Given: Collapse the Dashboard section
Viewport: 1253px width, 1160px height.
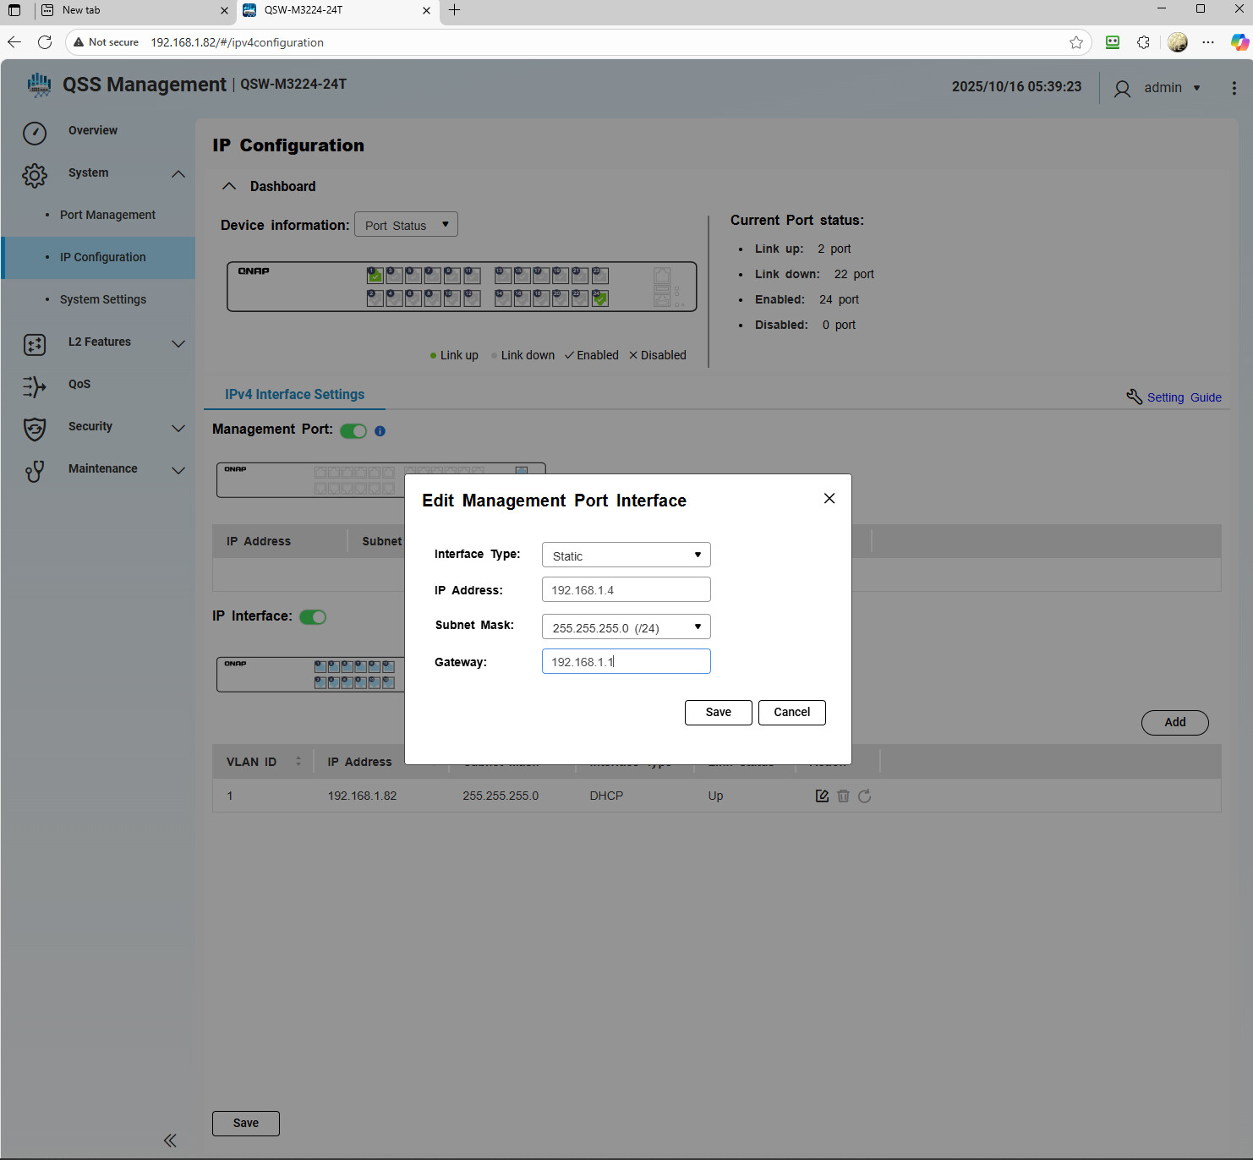Looking at the screenshot, I should (229, 186).
